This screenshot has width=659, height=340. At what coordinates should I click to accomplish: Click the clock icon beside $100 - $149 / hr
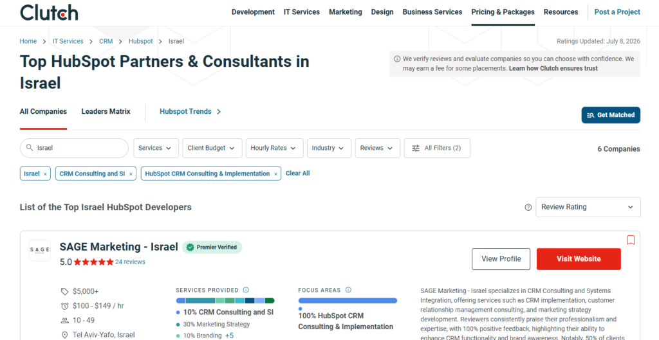point(65,306)
